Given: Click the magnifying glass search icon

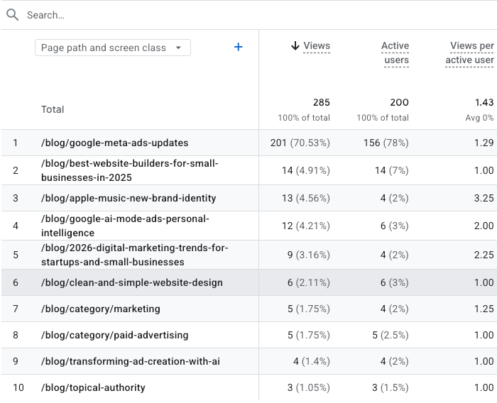Looking at the screenshot, I should click(x=12, y=15).
